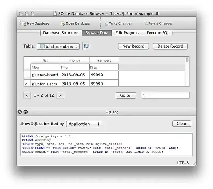
Task: Select the 2013-09-05 cell in row 1
Action: point(75,75)
